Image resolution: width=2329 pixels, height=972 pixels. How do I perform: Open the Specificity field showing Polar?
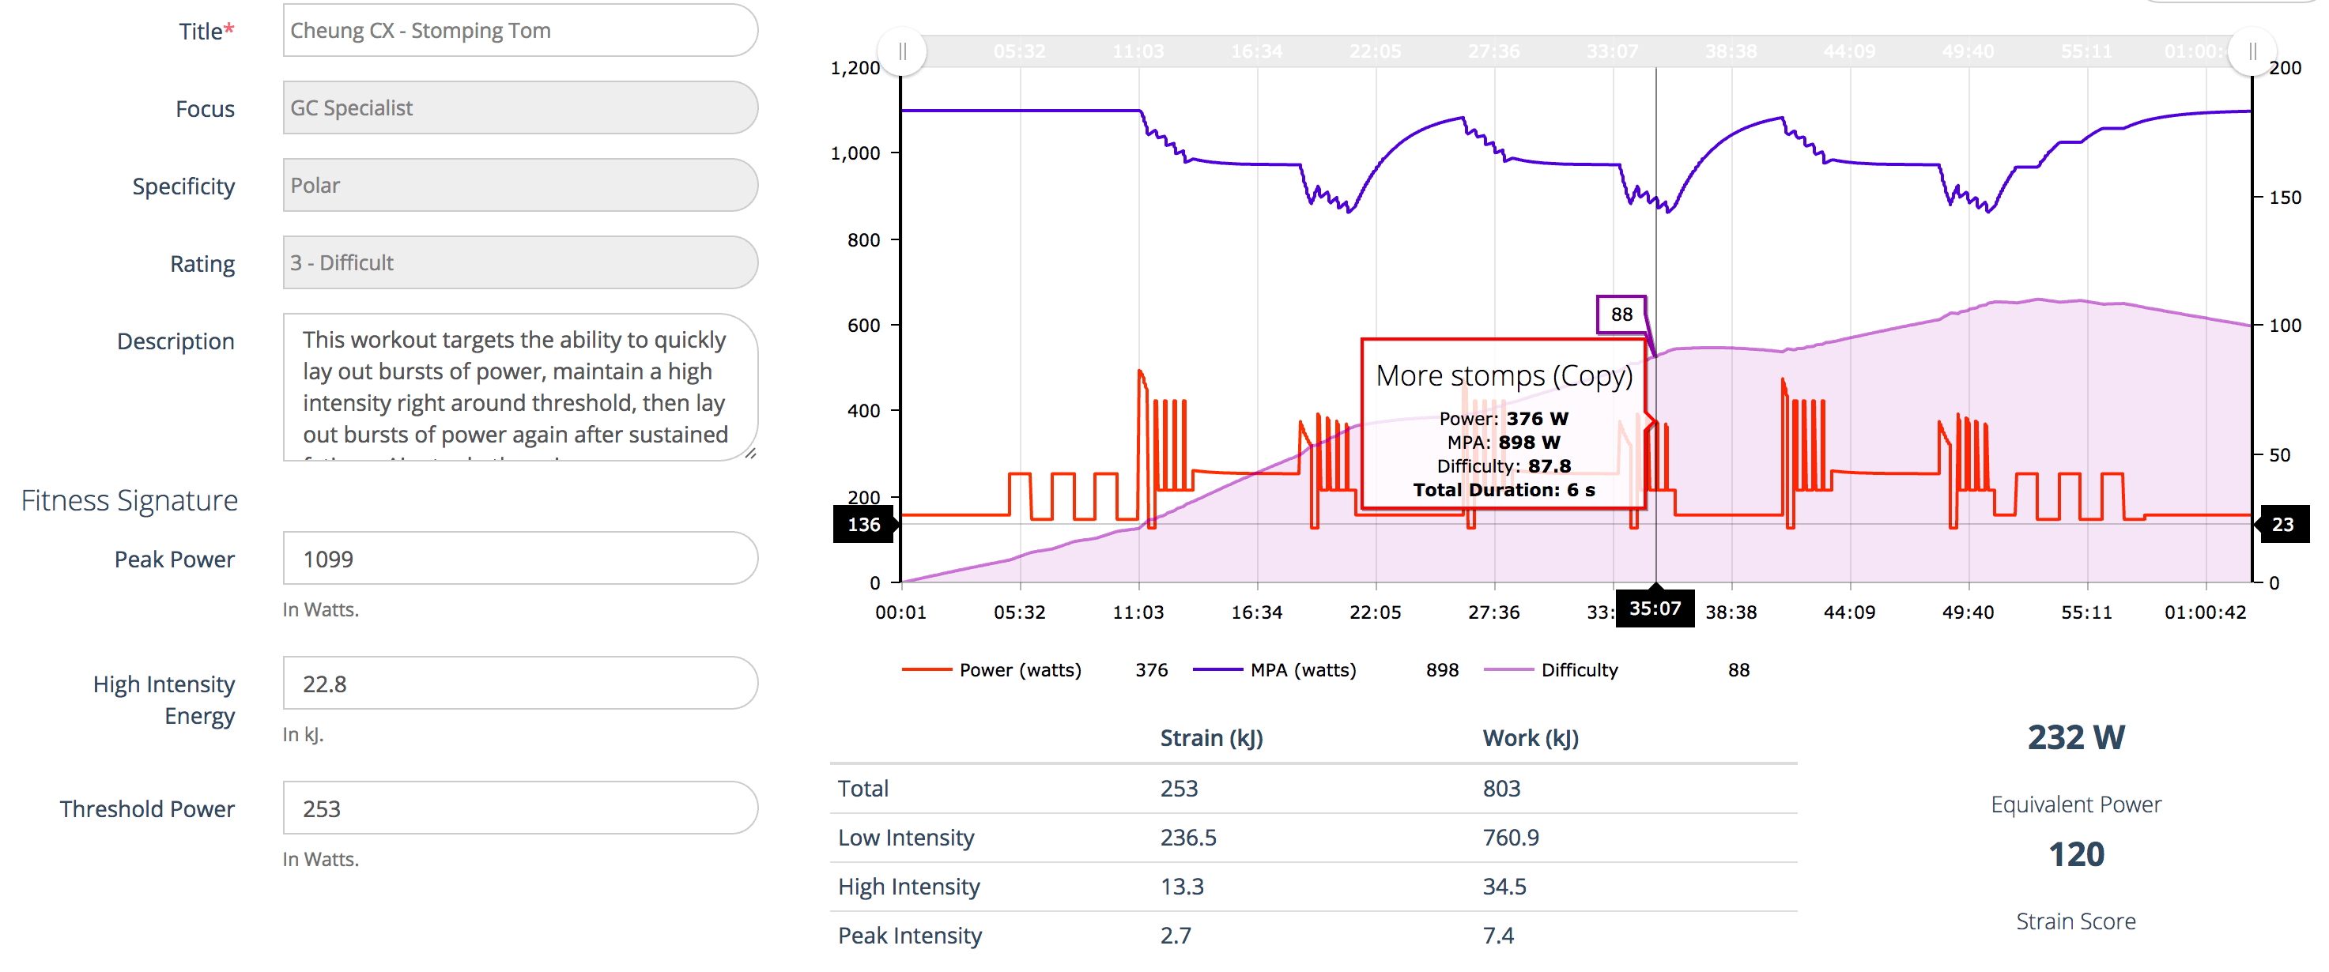pos(520,186)
